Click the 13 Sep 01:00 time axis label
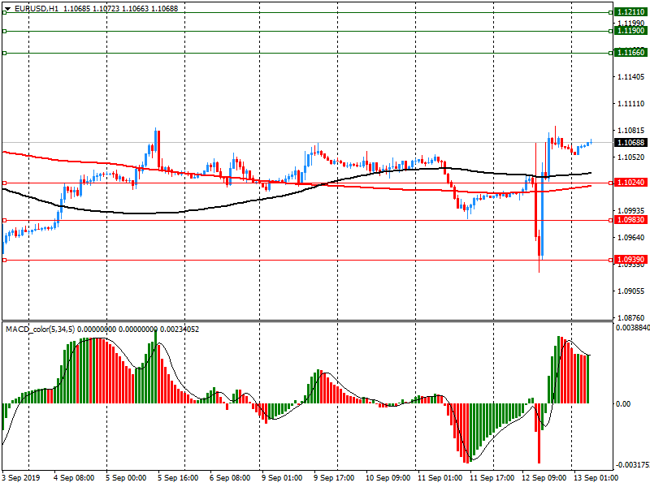The height and width of the screenshot is (487, 650). click(596, 478)
